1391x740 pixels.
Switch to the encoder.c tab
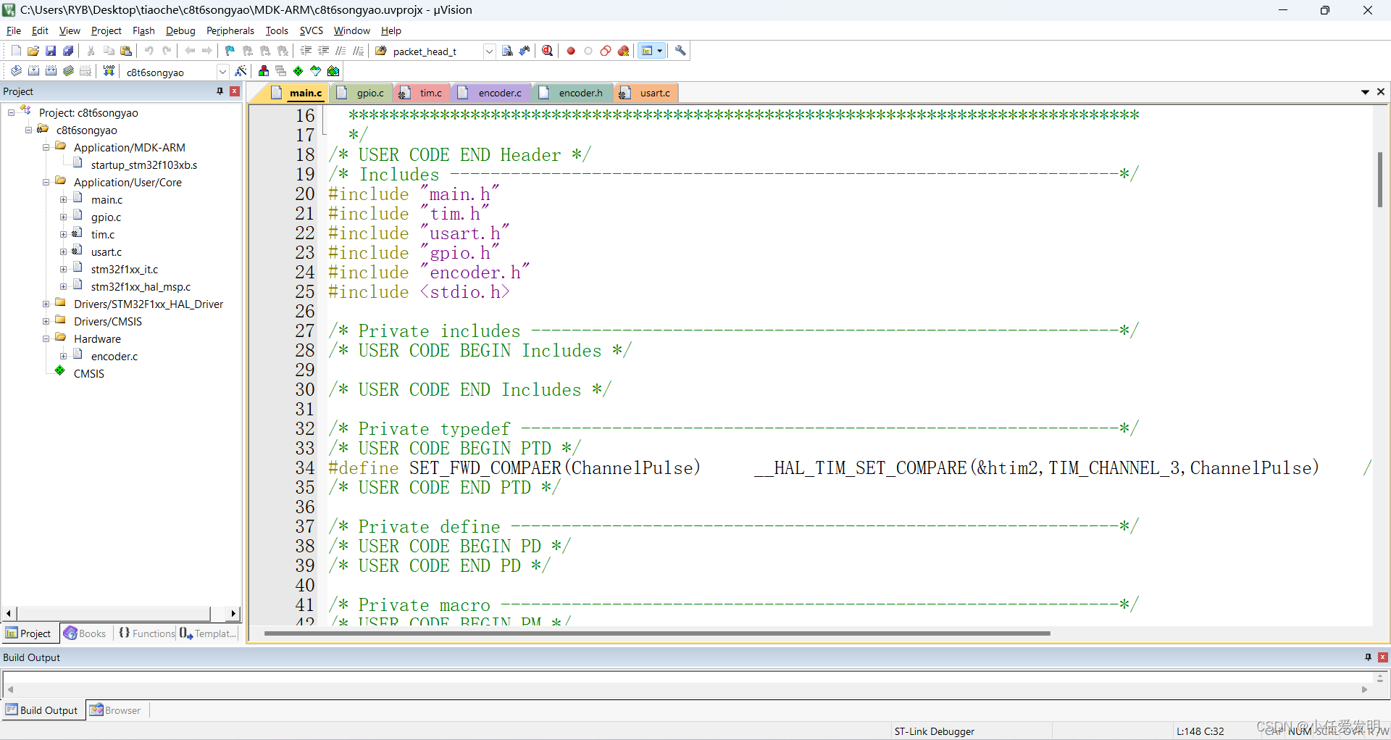point(498,93)
